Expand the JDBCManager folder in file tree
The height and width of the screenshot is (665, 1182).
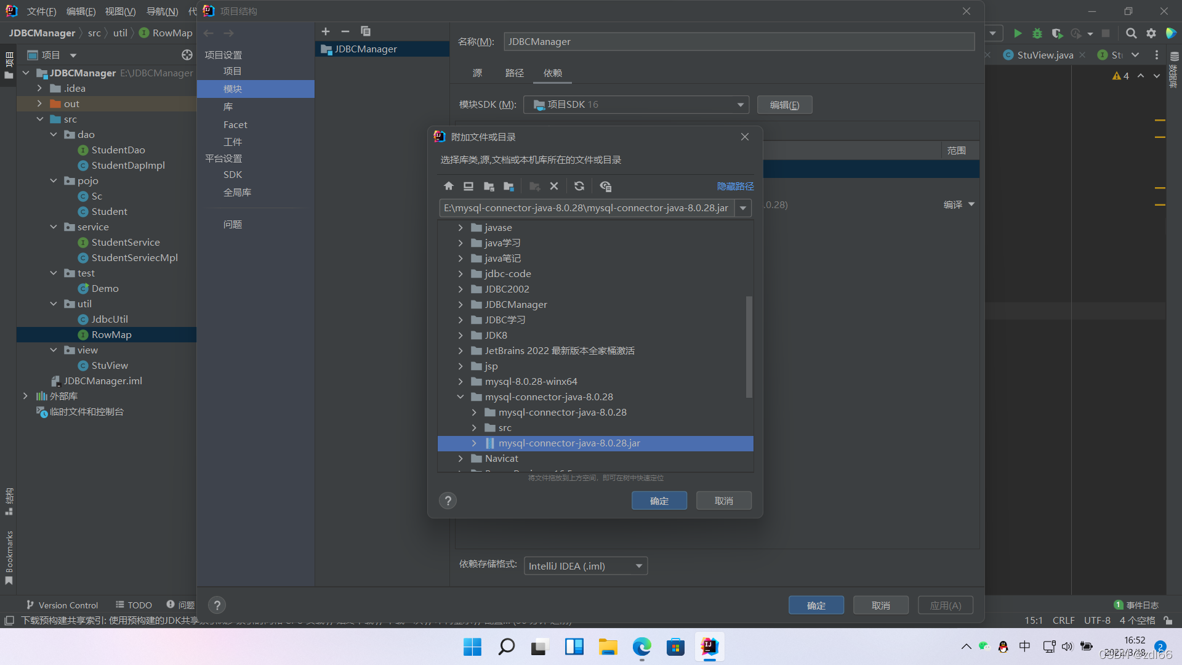coord(460,304)
